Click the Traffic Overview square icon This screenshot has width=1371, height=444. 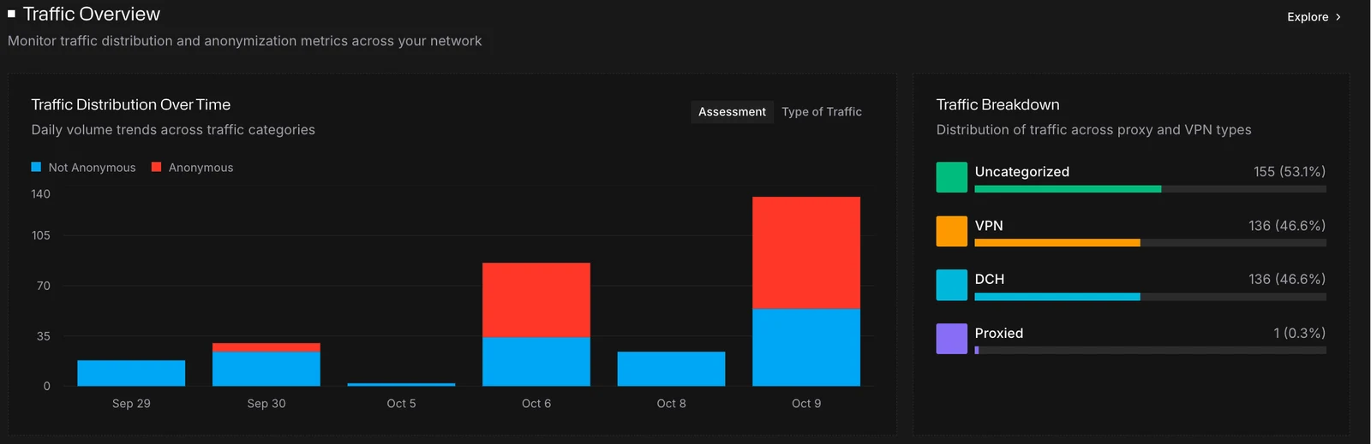(x=11, y=14)
